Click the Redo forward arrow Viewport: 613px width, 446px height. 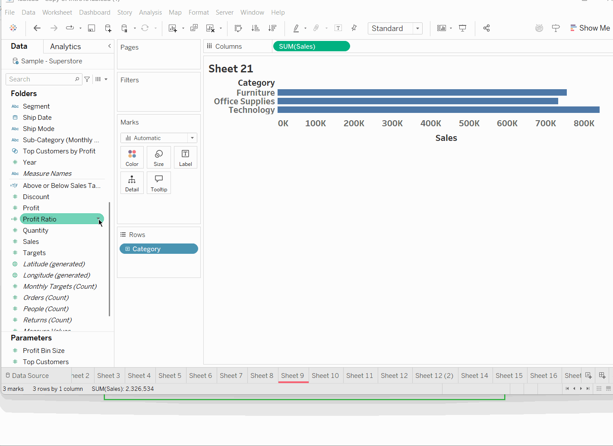(54, 28)
